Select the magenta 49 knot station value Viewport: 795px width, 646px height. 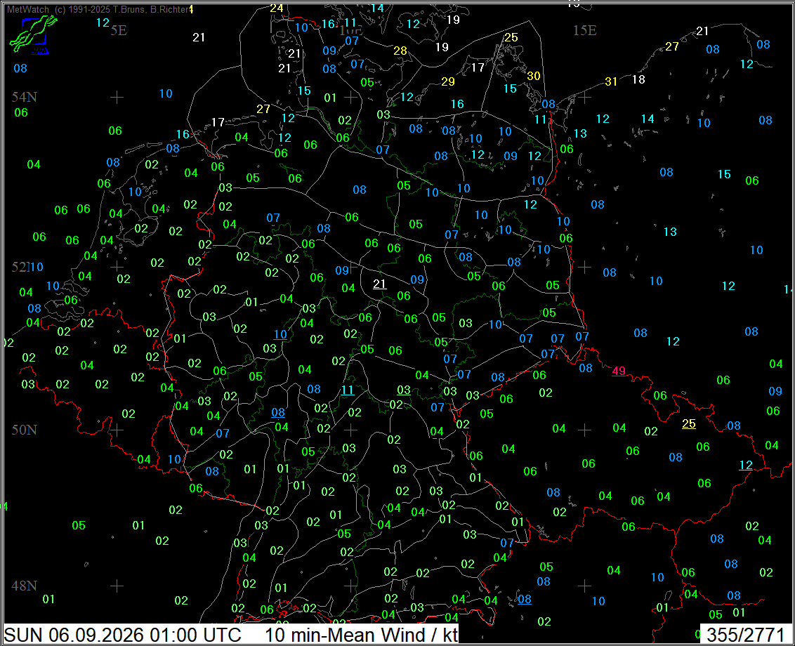click(619, 371)
